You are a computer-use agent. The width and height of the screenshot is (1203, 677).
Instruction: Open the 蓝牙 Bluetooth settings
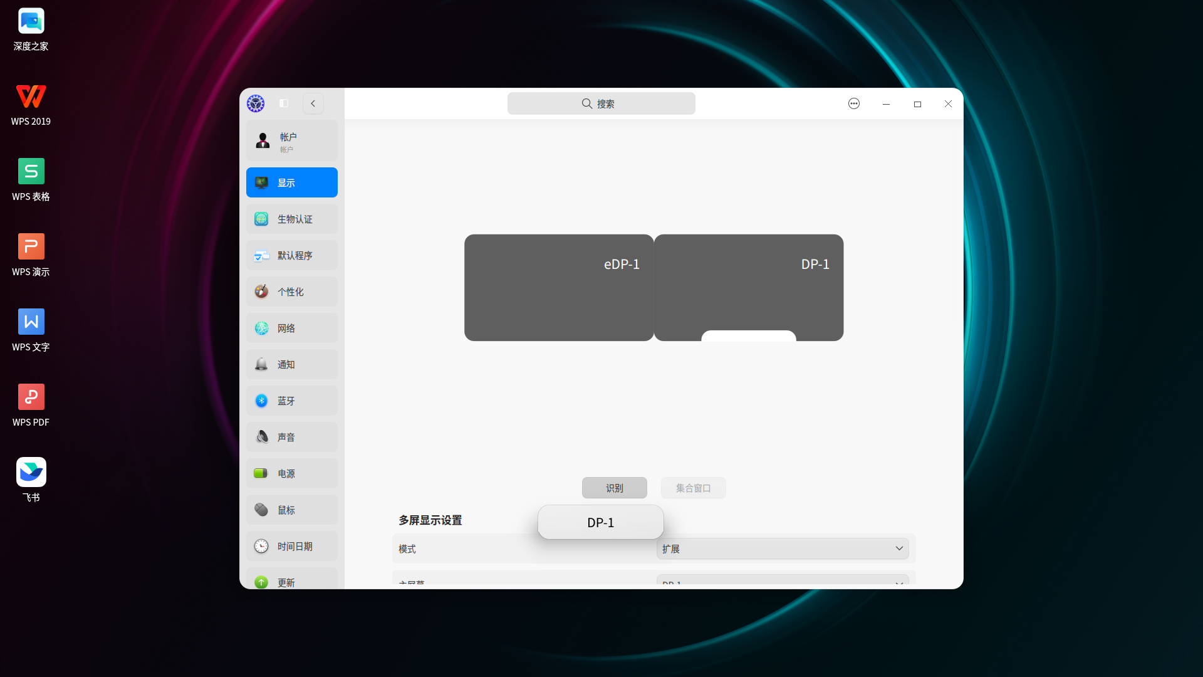[x=292, y=401]
